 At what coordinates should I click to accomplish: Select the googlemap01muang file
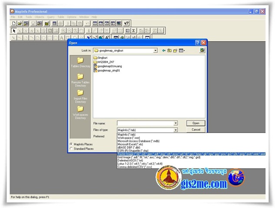(108, 66)
